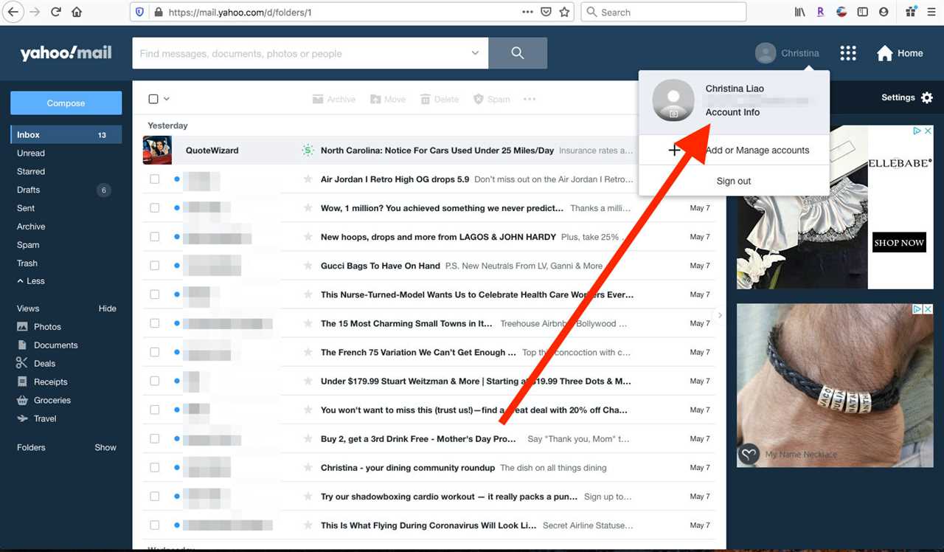Open the more options menu in the toolbar

click(x=529, y=98)
